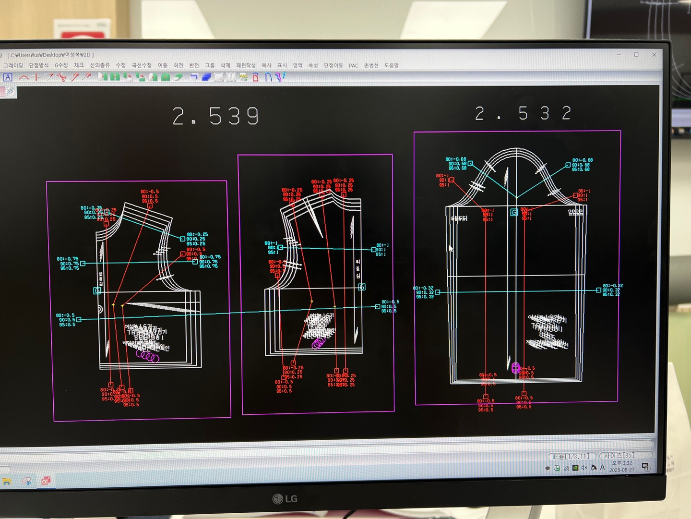This screenshot has height=519, width=691.
Task: Open the 그레이딩 menu
Action: pos(13,65)
